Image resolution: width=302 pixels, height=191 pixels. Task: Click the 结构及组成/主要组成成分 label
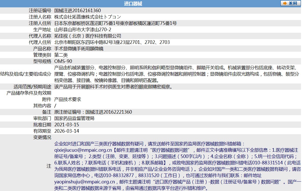[x=26, y=74]
